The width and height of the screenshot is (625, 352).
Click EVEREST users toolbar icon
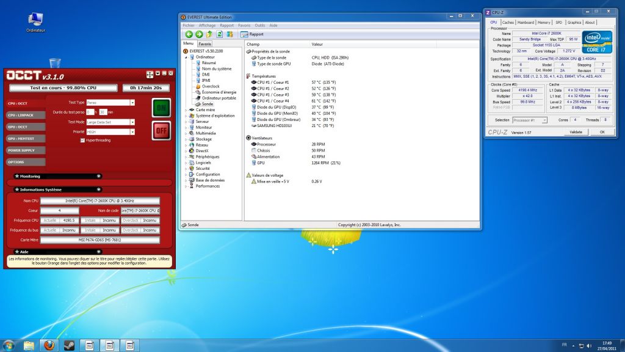229,34
